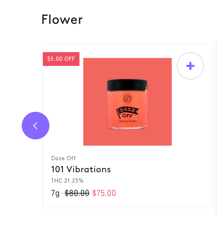Open the Daze Off brand link
The width and height of the screenshot is (217, 225).
click(x=63, y=158)
